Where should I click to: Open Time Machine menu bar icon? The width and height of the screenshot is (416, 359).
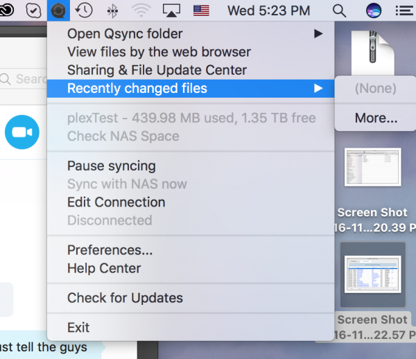point(84,10)
